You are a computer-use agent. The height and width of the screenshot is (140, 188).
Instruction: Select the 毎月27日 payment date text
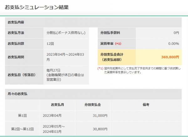53,70
